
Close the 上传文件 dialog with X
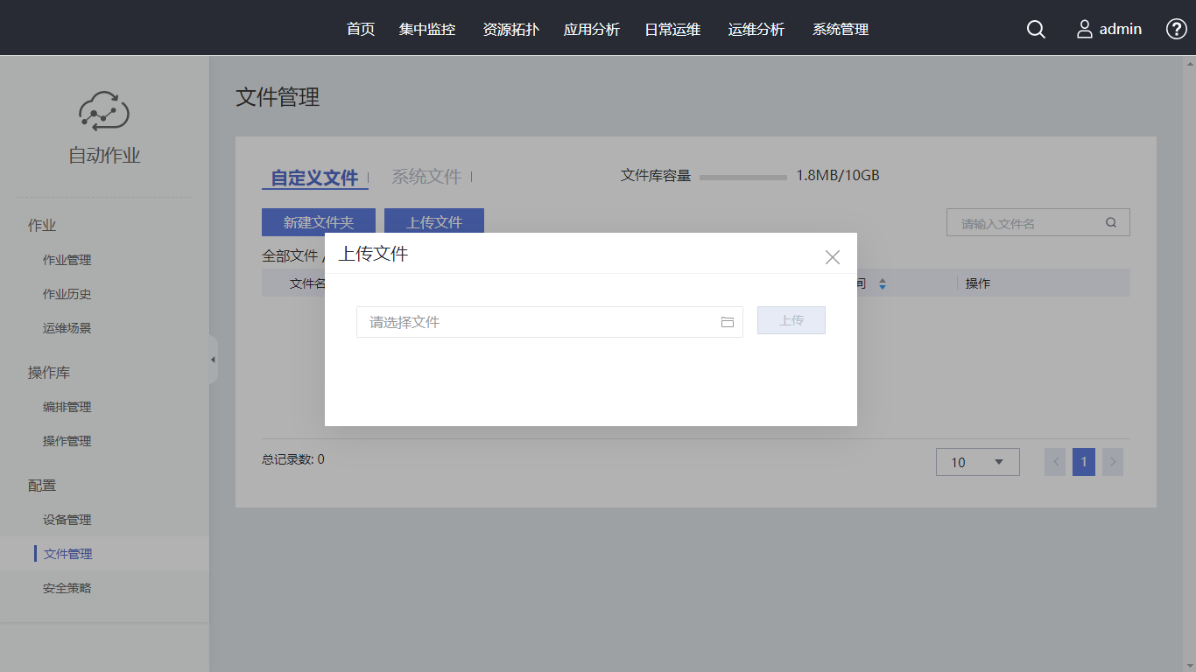click(832, 257)
